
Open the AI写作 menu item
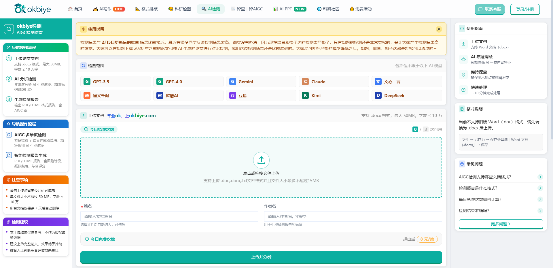tap(109, 9)
